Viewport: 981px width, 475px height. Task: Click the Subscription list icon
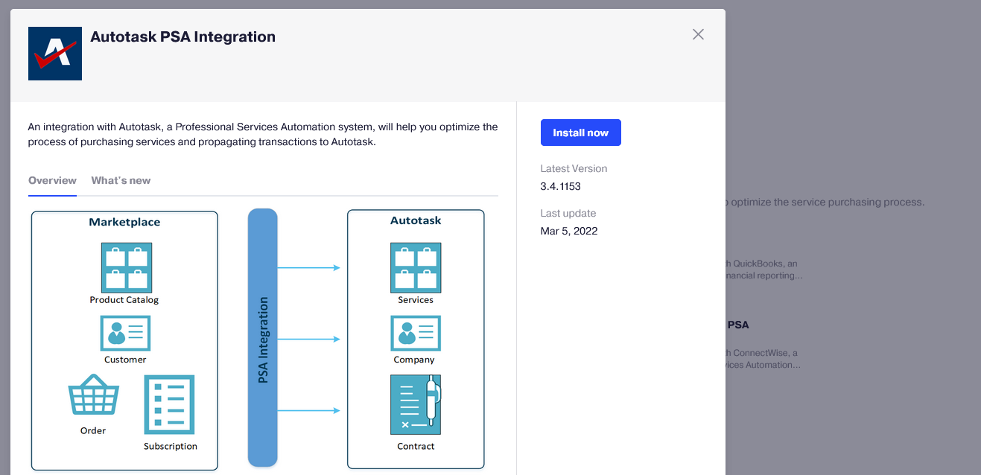(x=169, y=404)
